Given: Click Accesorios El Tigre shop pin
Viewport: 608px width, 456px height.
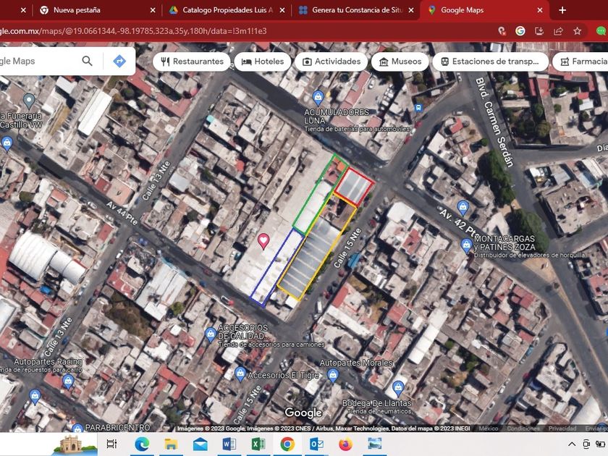Looking at the screenshot, I should click(x=240, y=373).
